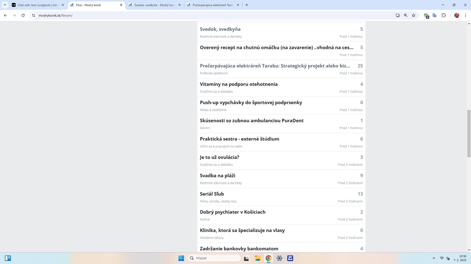Open File Explorer from the taskbar
The height and width of the screenshot is (264, 471).
coord(258,258)
